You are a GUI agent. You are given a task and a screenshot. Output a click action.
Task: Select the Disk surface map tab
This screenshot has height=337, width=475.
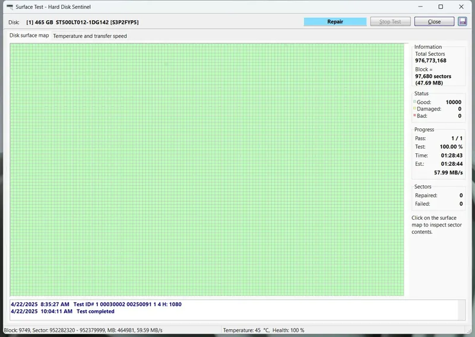click(29, 36)
